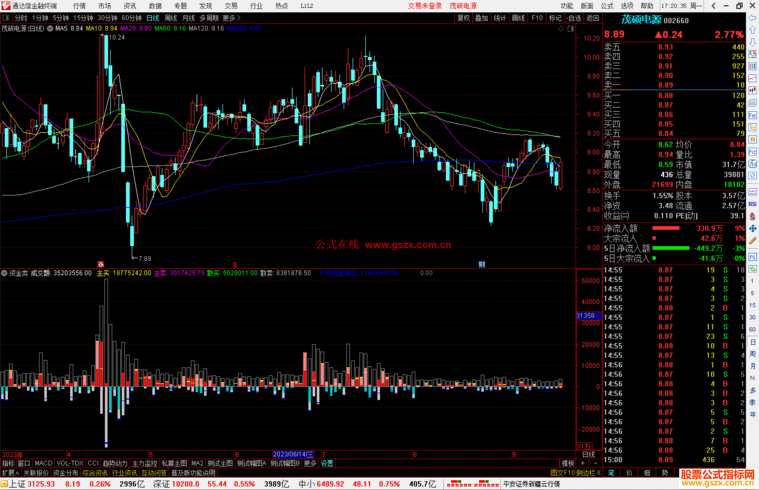Click the 复权 button

point(463,18)
